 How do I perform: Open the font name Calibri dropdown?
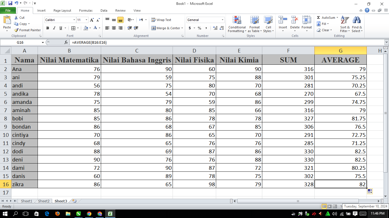[x=74, y=20]
